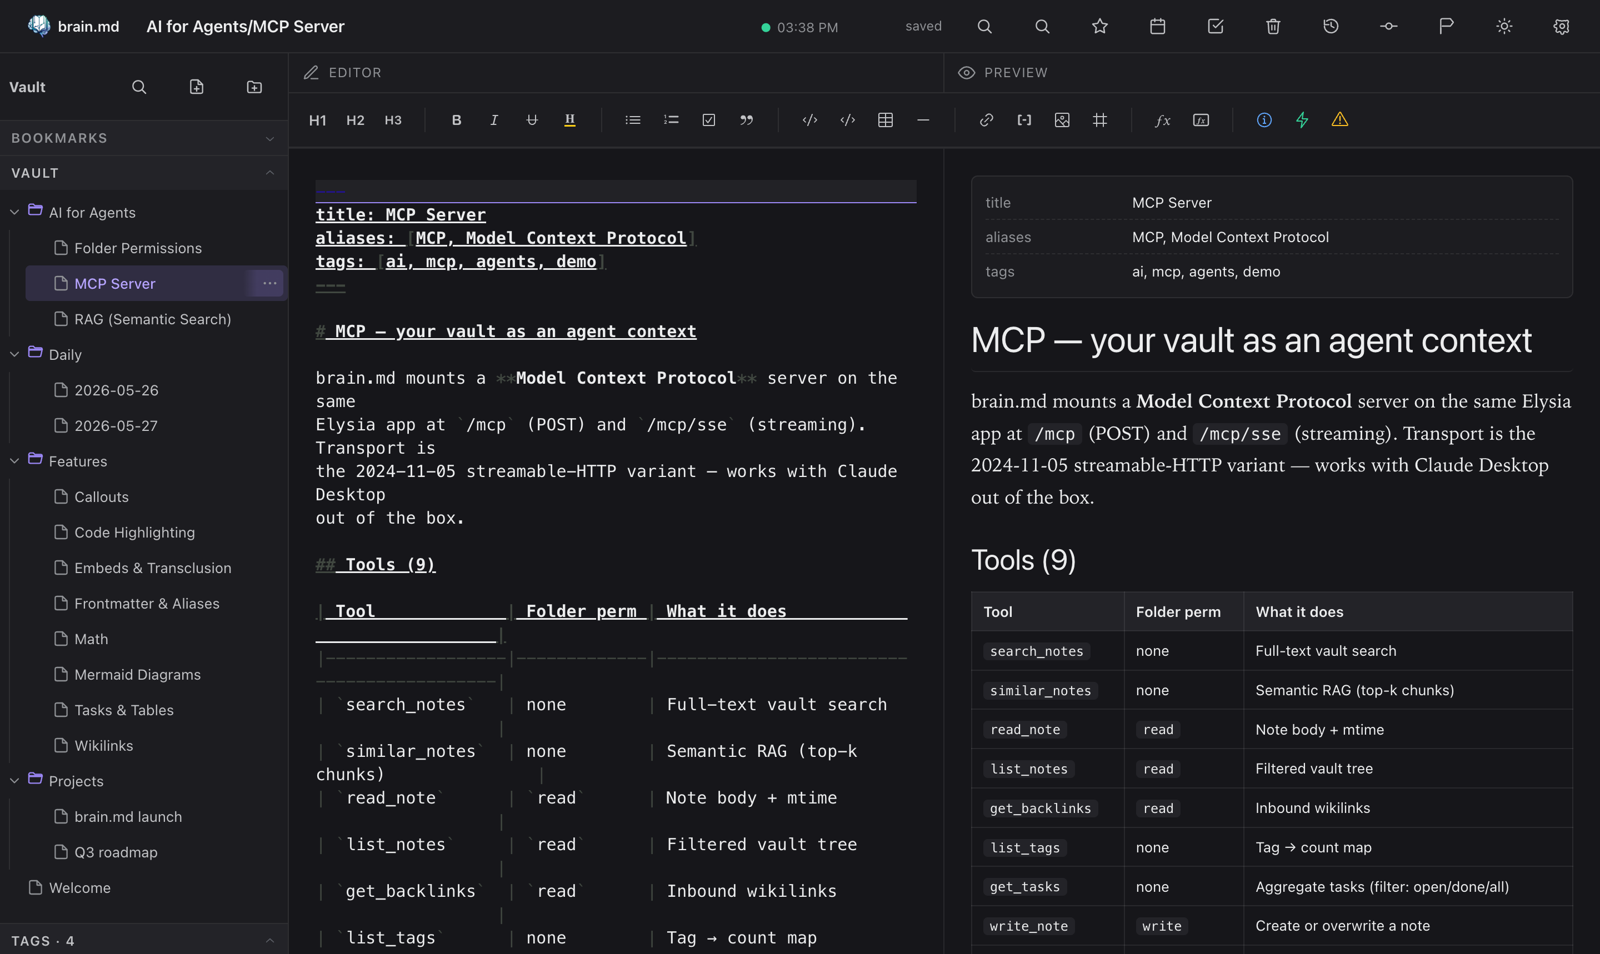Create a new folder in vault
1600x954 pixels.
click(x=254, y=87)
